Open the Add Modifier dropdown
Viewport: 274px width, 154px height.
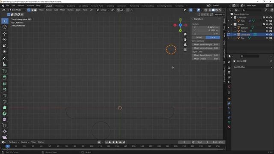[x=253, y=67]
